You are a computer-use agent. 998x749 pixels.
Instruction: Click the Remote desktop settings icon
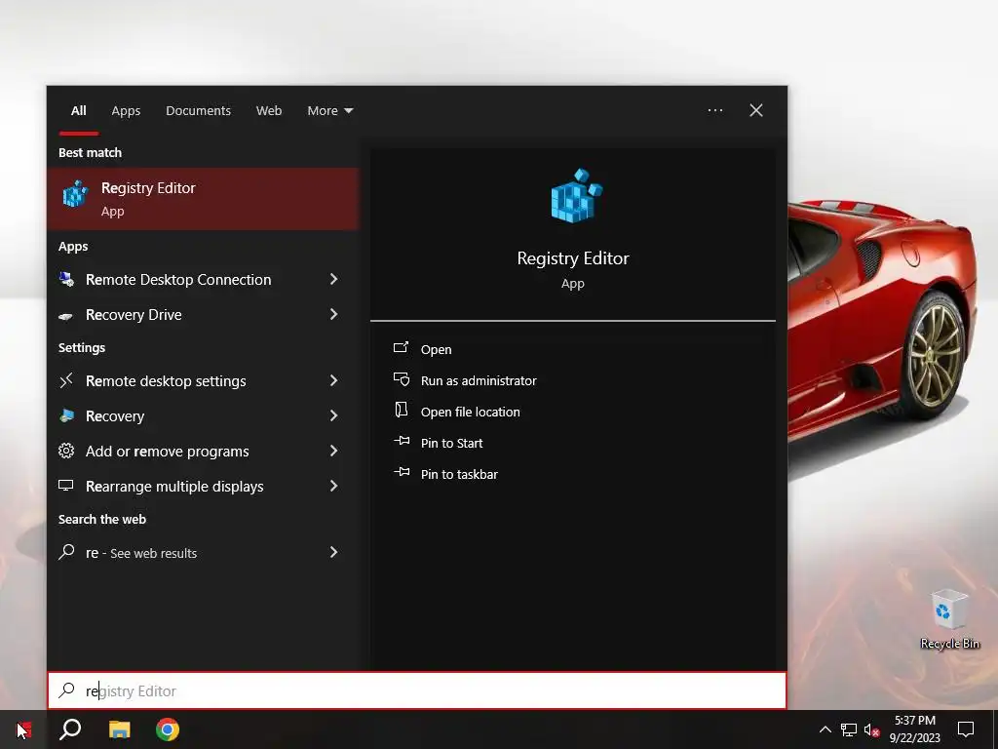click(66, 381)
